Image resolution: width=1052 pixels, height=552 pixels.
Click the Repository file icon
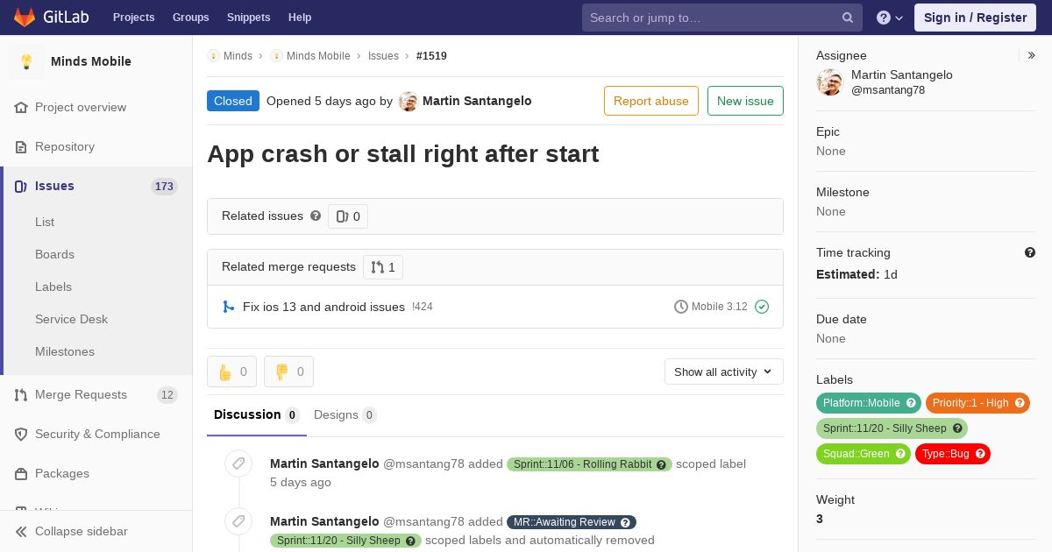point(21,146)
